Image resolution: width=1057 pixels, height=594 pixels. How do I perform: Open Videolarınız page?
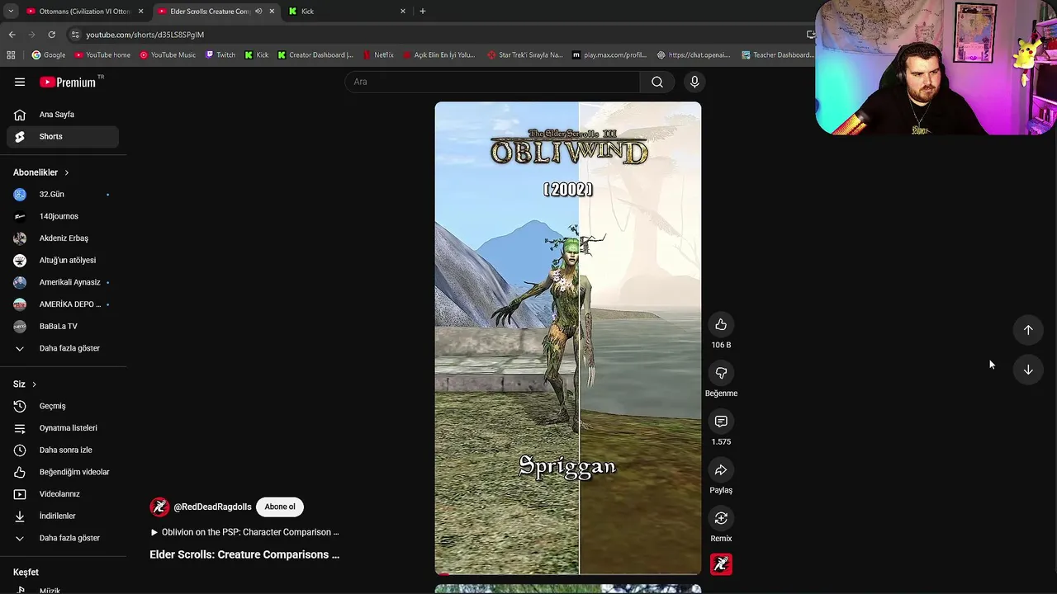[x=63, y=494]
